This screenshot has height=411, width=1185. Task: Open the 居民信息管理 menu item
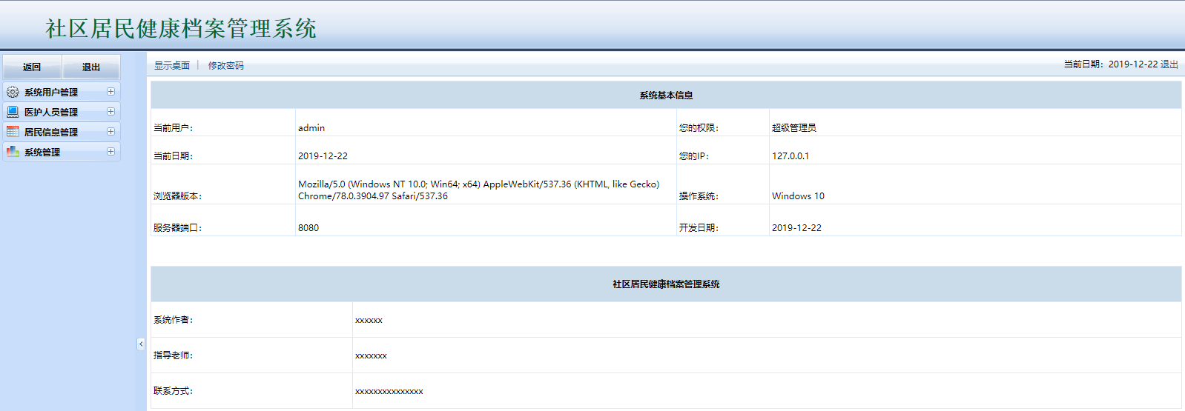coord(61,132)
